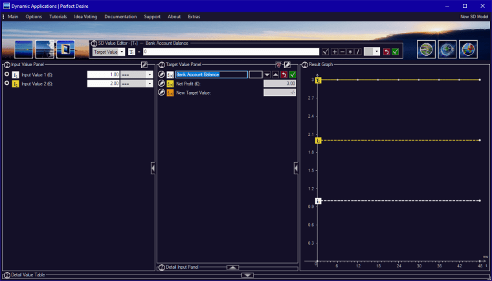Open the Target Value type dropdown
492x281 pixels.
coord(109,52)
